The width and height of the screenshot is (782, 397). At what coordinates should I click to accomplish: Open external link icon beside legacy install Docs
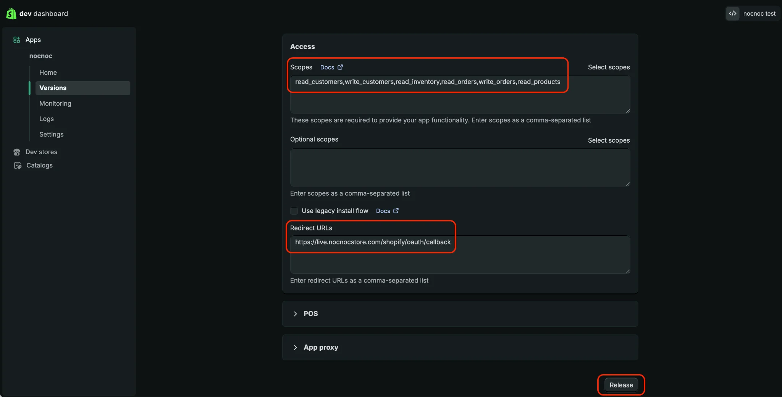tap(396, 211)
